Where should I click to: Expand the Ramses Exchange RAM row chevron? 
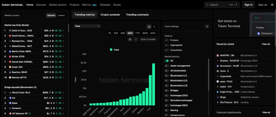(64, 41)
